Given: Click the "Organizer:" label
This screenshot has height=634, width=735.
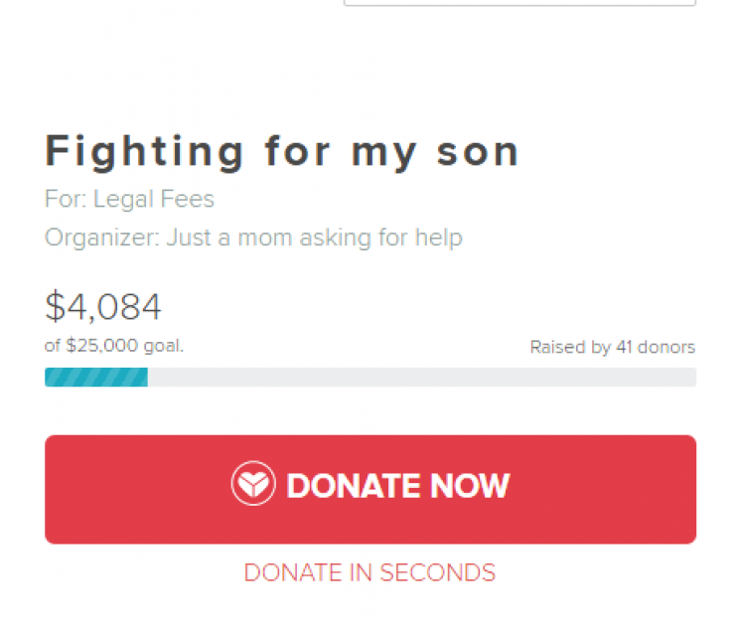Looking at the screenshot, I should click(100, 238).
